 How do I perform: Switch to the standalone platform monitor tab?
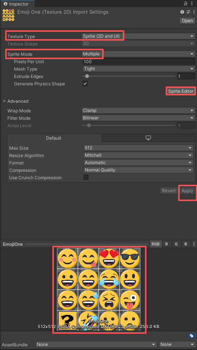(x=148, y=138)
